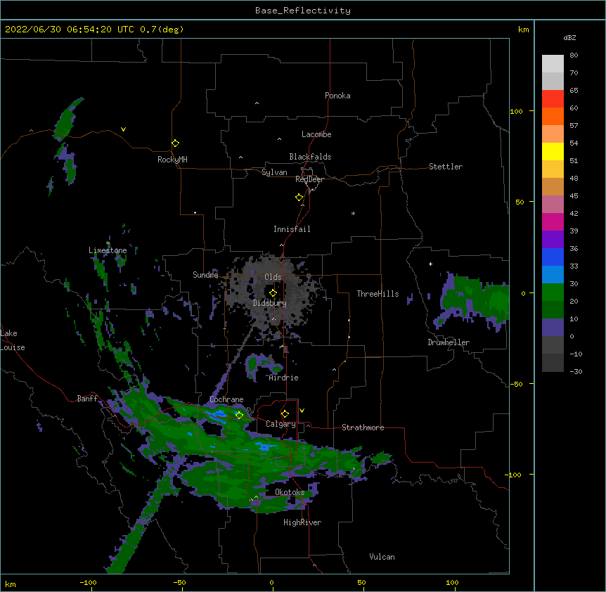Click the Sundre town label
Image resolution: width=606 pixels, height=592 pixels.
[x=205, y=275]
